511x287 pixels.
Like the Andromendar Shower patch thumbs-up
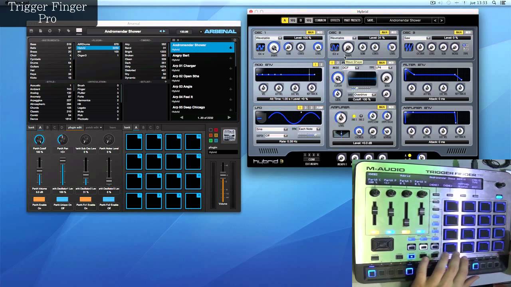pos(231,47)
